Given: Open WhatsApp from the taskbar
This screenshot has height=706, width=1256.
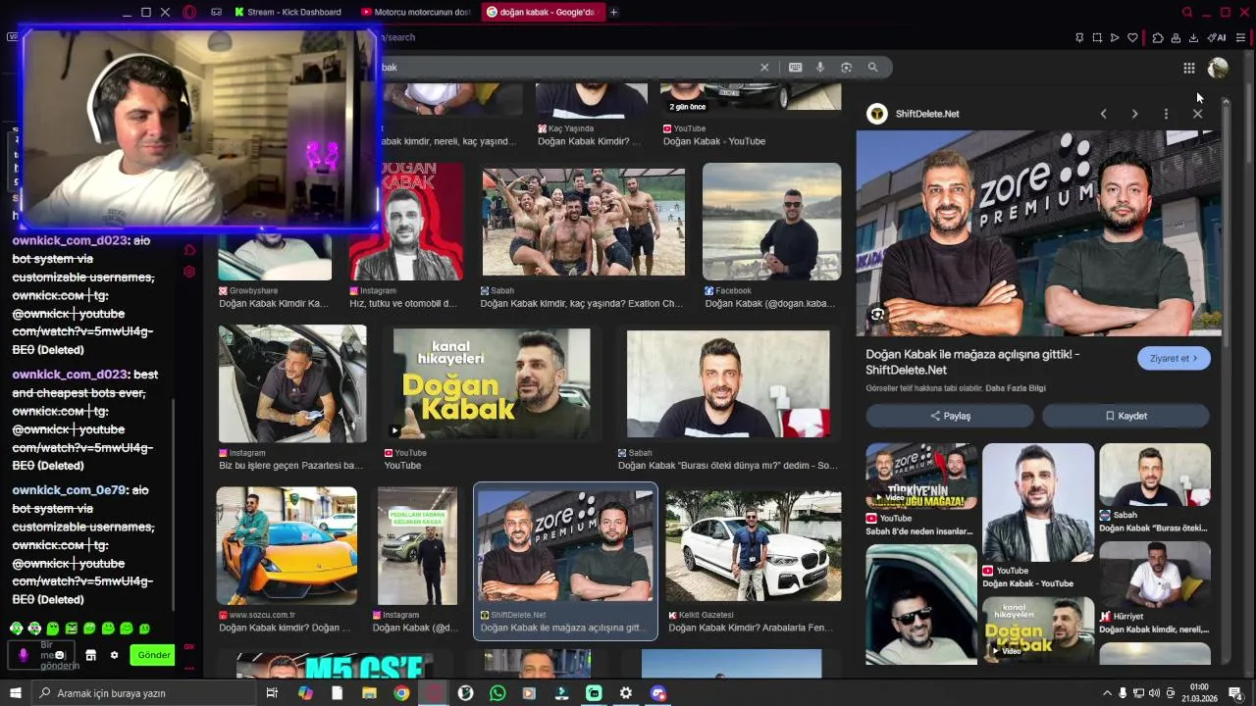Looking at the screenshot, I should (x=497, y=693).
